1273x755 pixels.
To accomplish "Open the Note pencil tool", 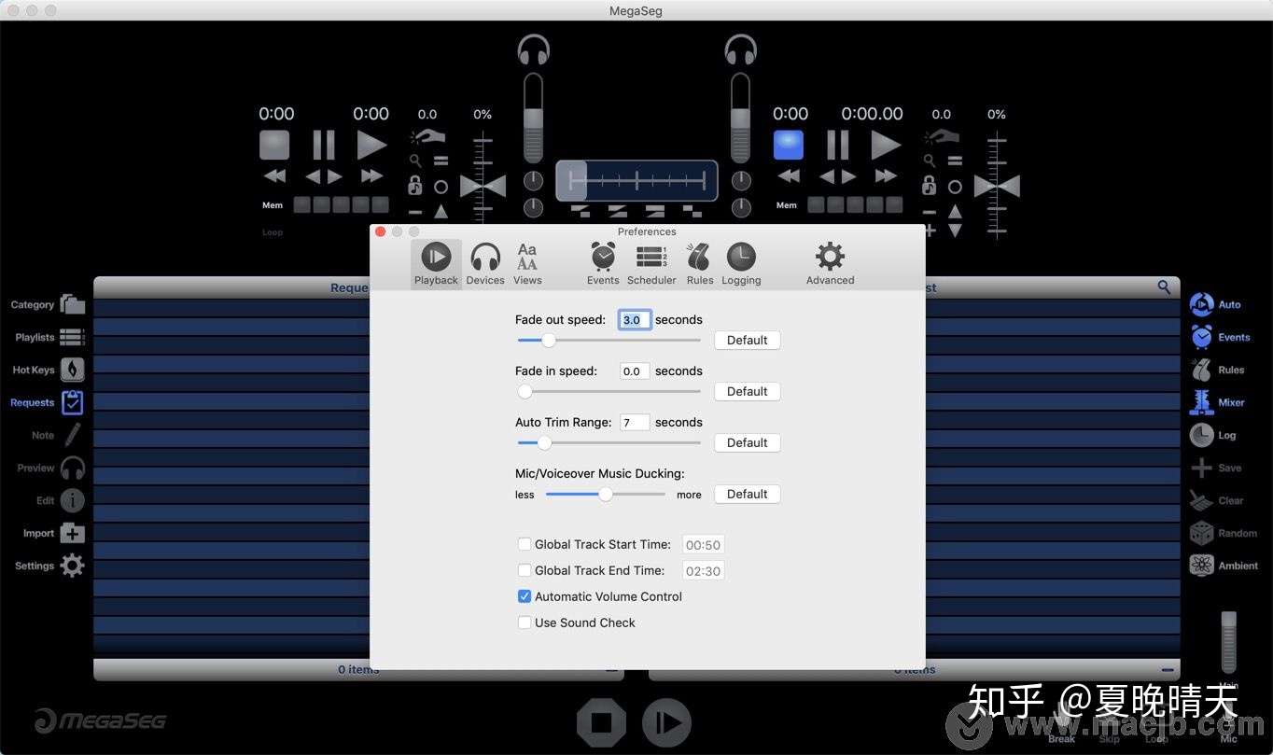I will click(x=73, y=435).
